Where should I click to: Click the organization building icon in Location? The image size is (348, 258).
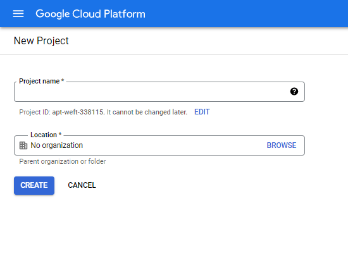(23, 145)
